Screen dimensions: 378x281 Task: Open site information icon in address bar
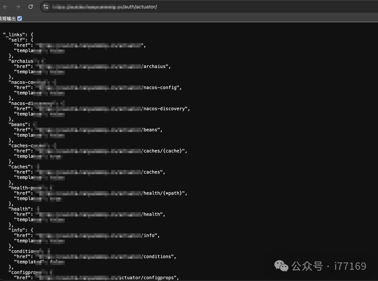pos(46,7)
